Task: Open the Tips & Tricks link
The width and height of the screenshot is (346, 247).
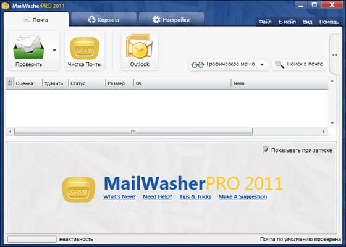Action: (x=195, y=196)
